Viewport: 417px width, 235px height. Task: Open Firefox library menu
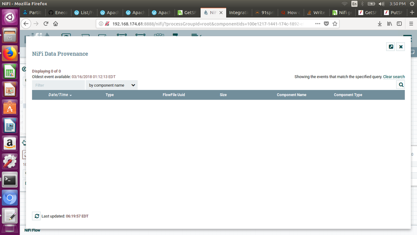[x=389, y=24]
